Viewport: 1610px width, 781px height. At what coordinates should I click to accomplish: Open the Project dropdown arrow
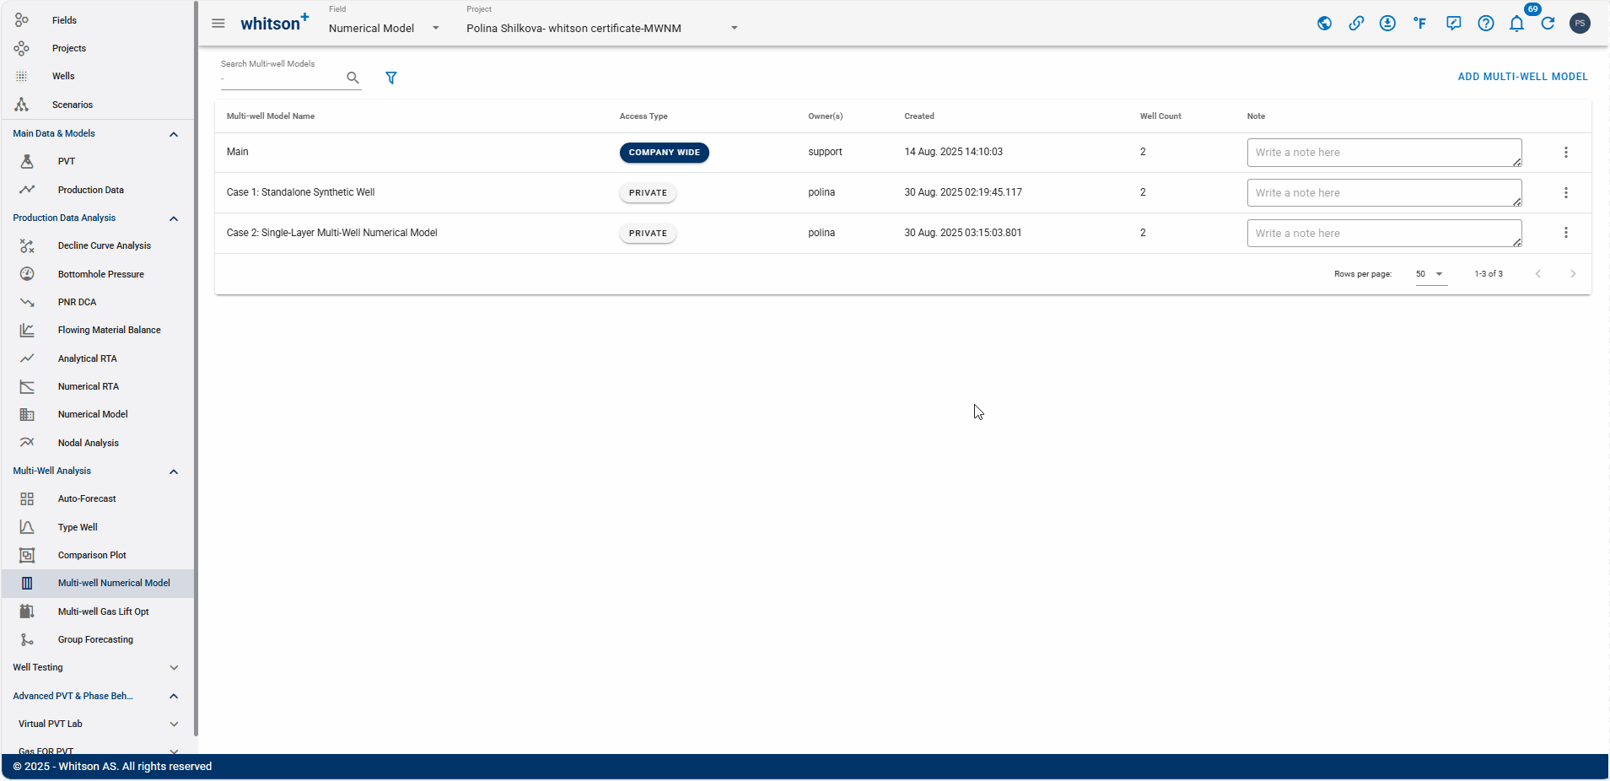point(735,28)
